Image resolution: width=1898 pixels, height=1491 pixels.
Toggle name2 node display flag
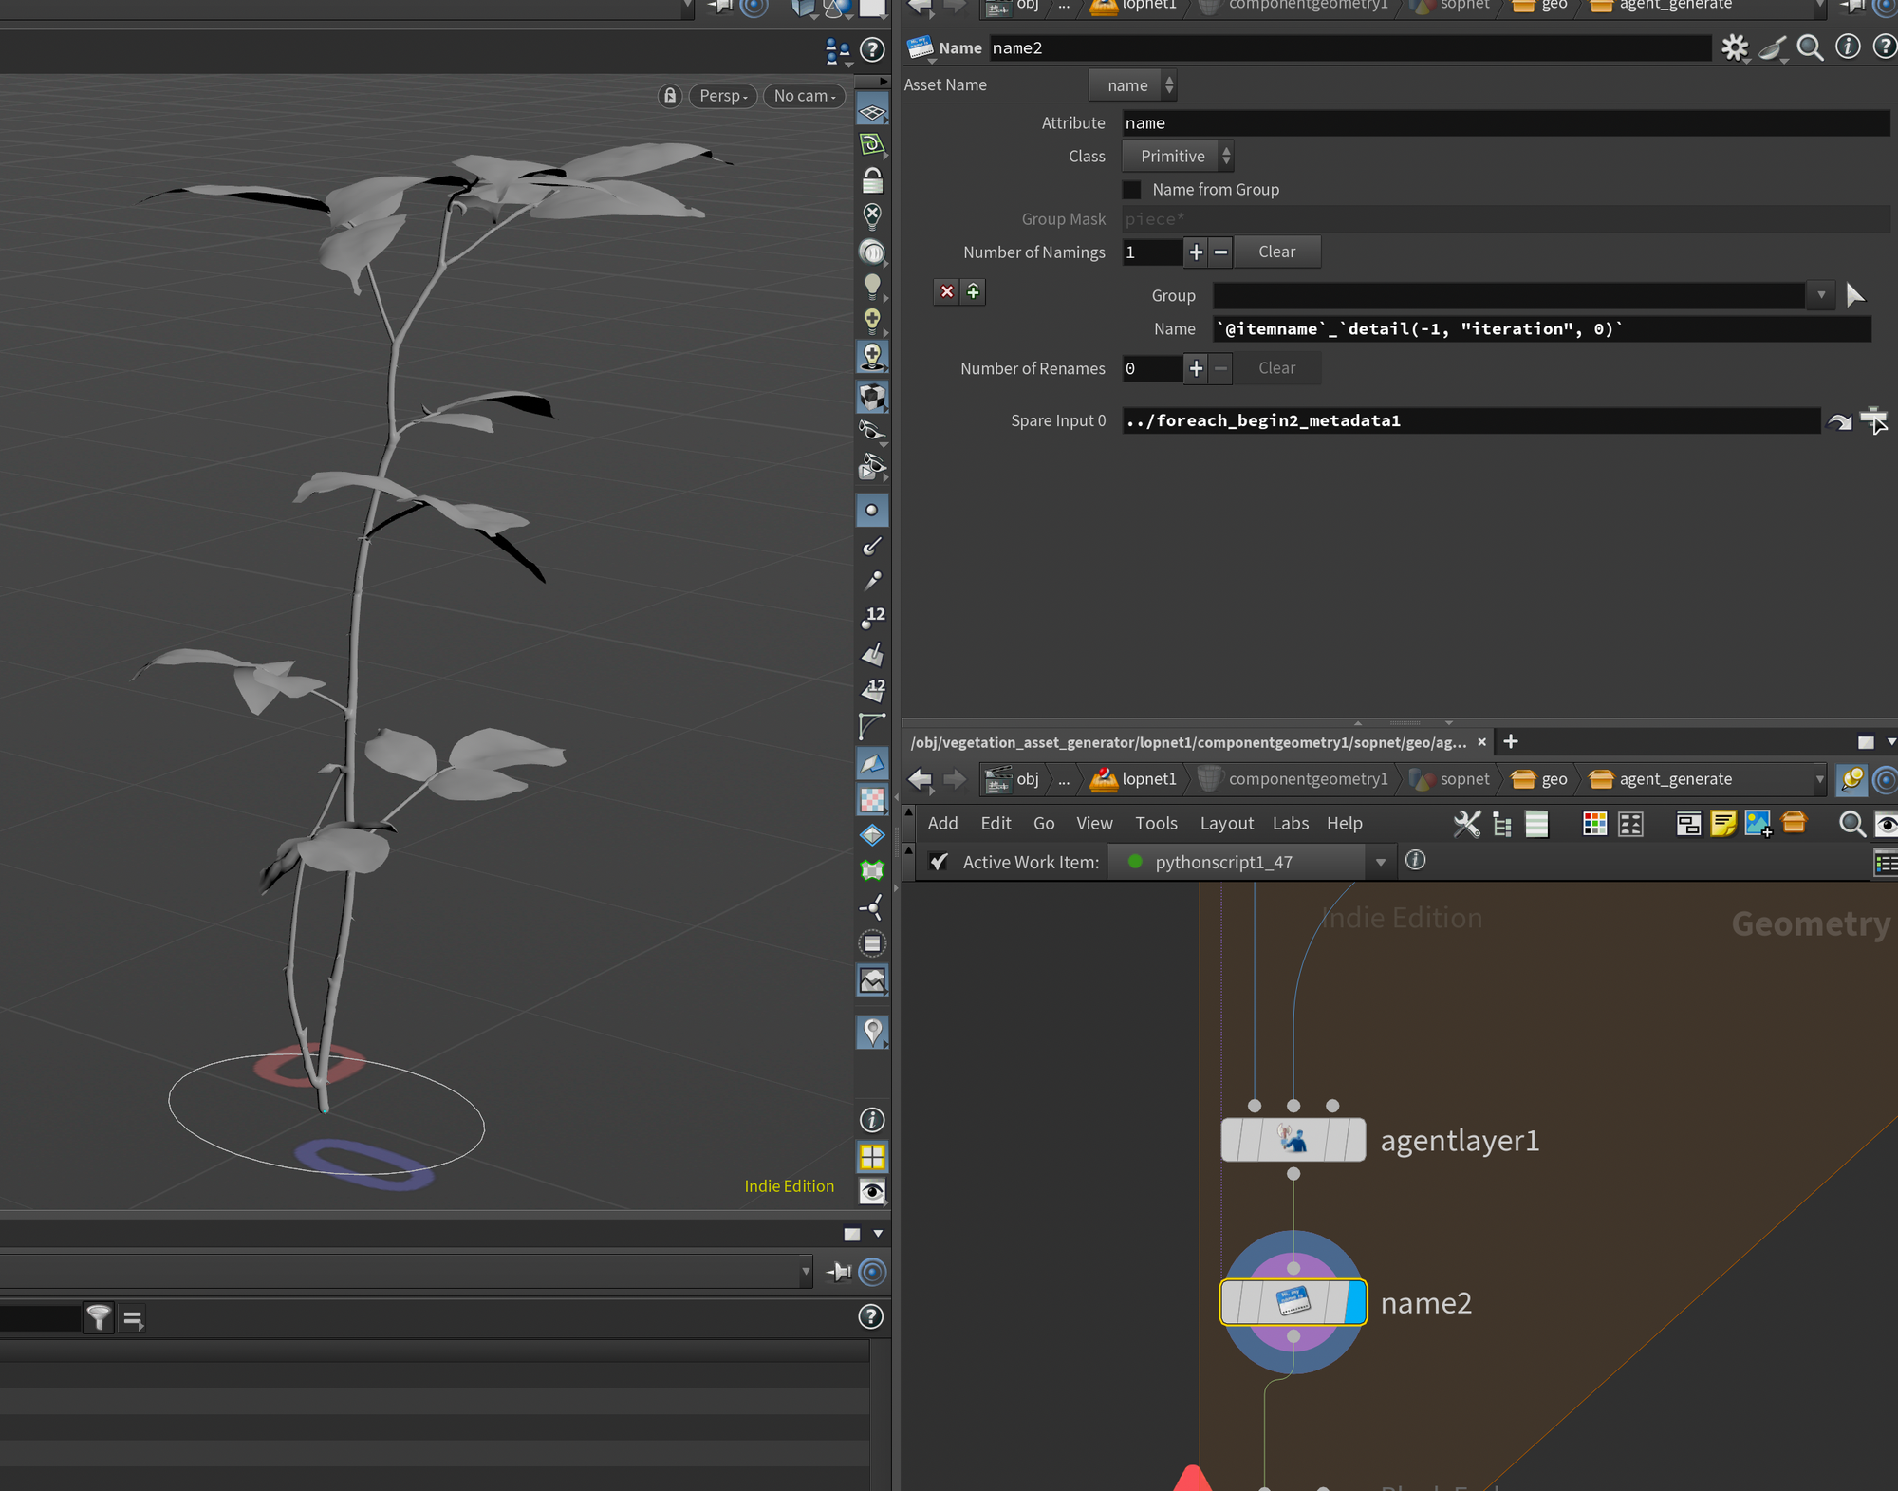tap(1356, 1302)
